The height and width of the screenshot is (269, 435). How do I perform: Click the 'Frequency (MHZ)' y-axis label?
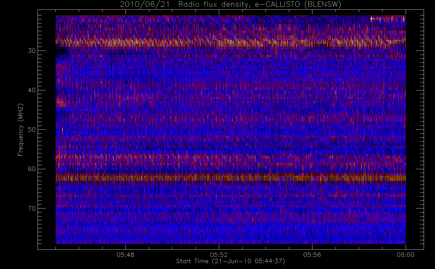20,130
